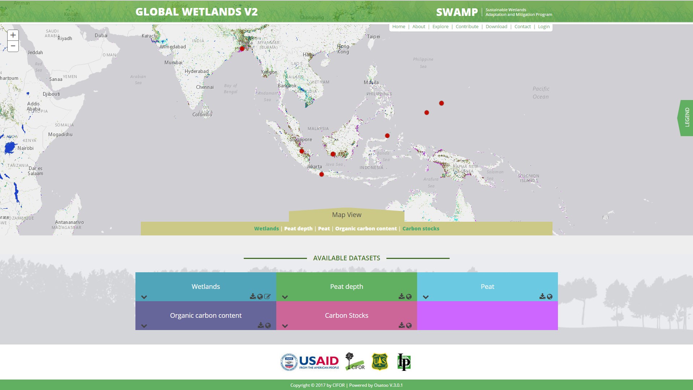Open the Explore menu item
693x390 pixels.
441,27
